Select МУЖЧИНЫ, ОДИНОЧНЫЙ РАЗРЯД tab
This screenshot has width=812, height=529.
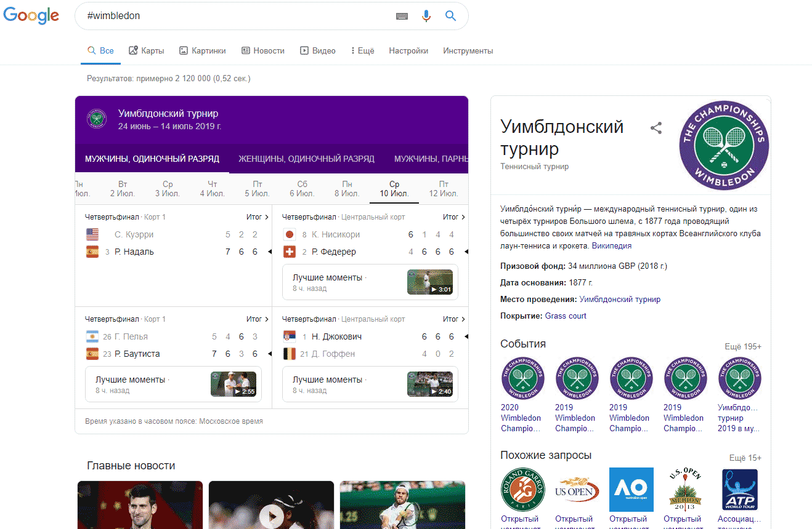152,159
